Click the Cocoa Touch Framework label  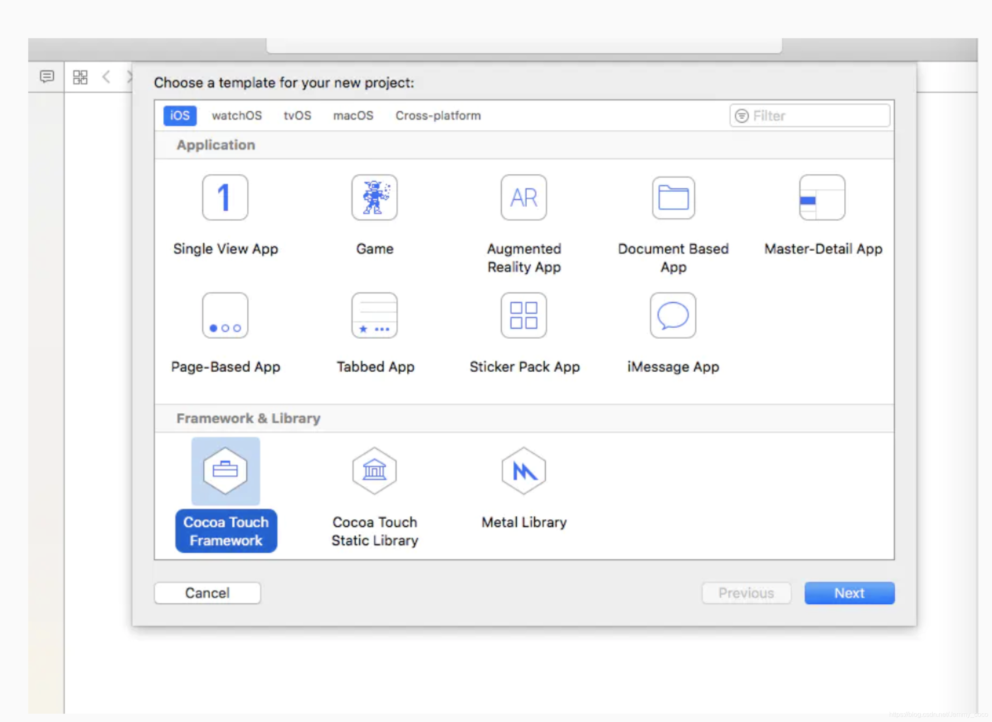click(226, 531)
